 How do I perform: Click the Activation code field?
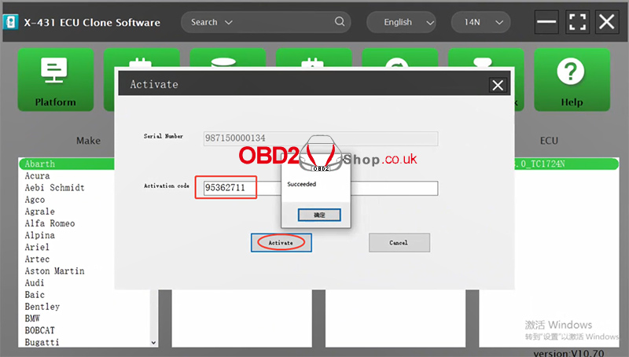pyautogui.click(x=321, y=188)
